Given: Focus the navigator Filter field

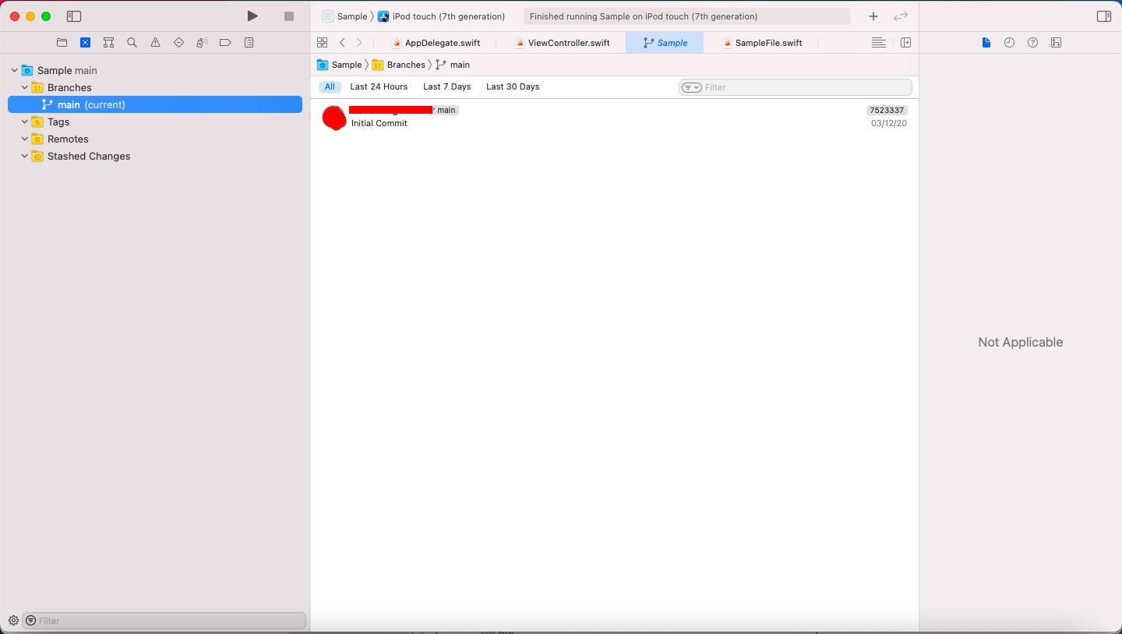Looking at the screenshot, I should pos(164,621).
